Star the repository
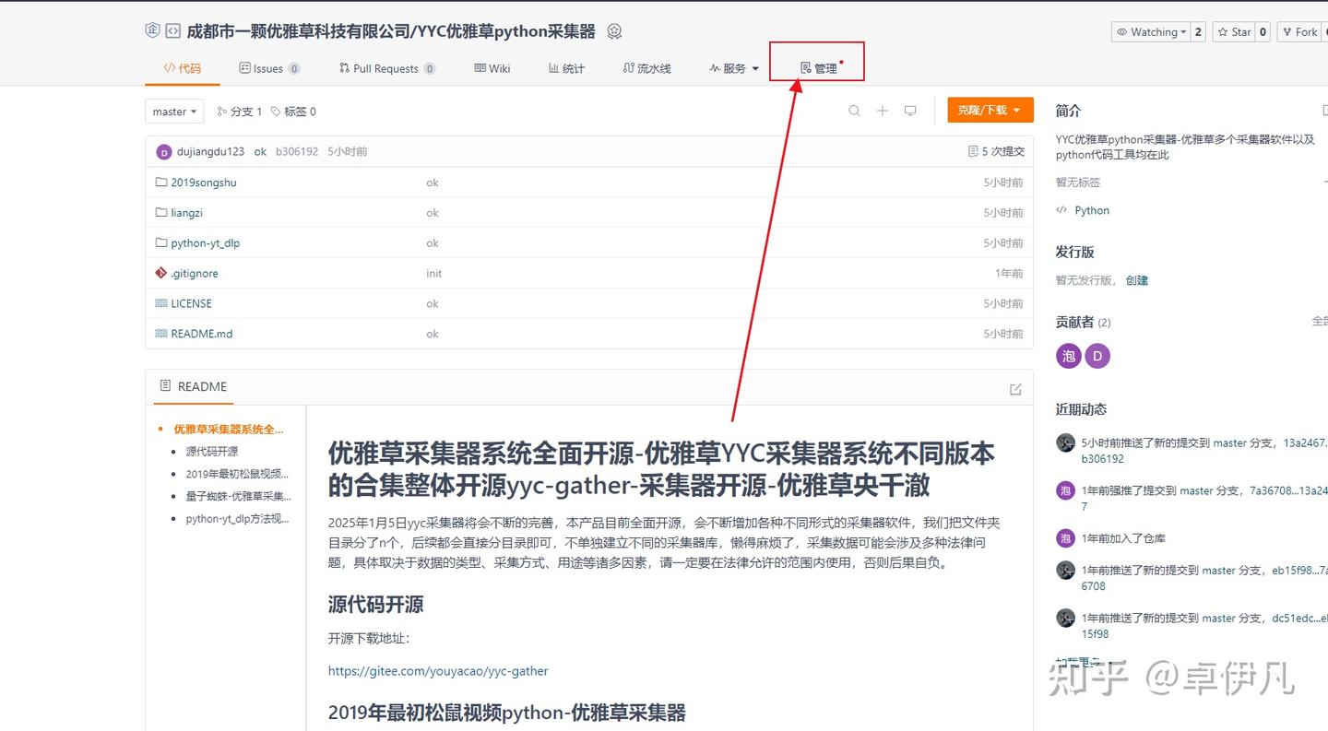Image resolution: width=1328 pixels, height=731 pixels. tap(1235, 30)
